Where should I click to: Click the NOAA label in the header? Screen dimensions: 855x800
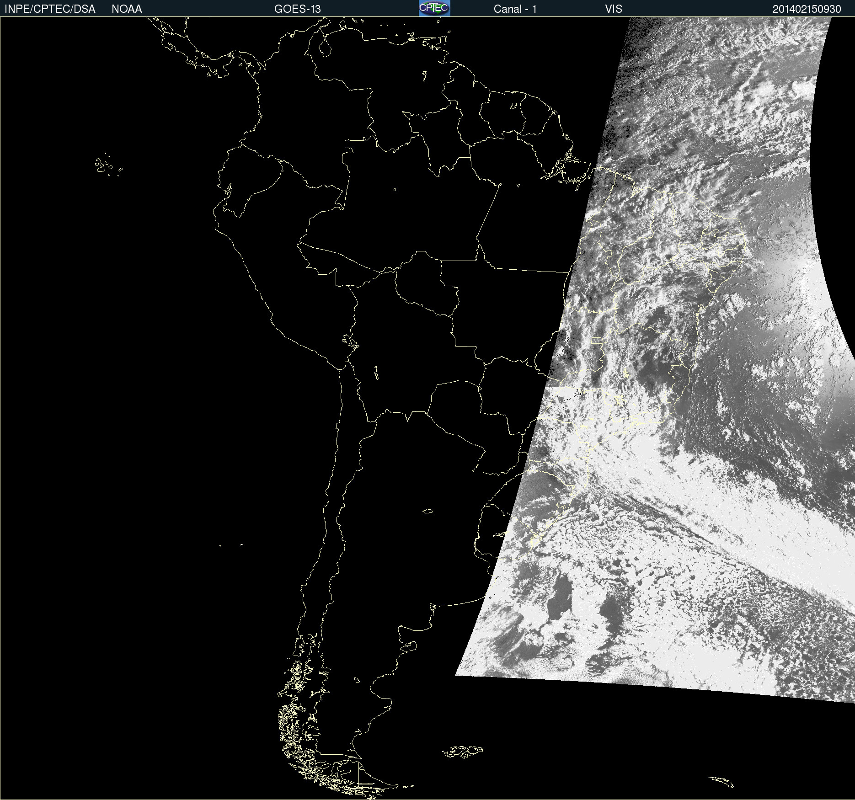(127, 9)
